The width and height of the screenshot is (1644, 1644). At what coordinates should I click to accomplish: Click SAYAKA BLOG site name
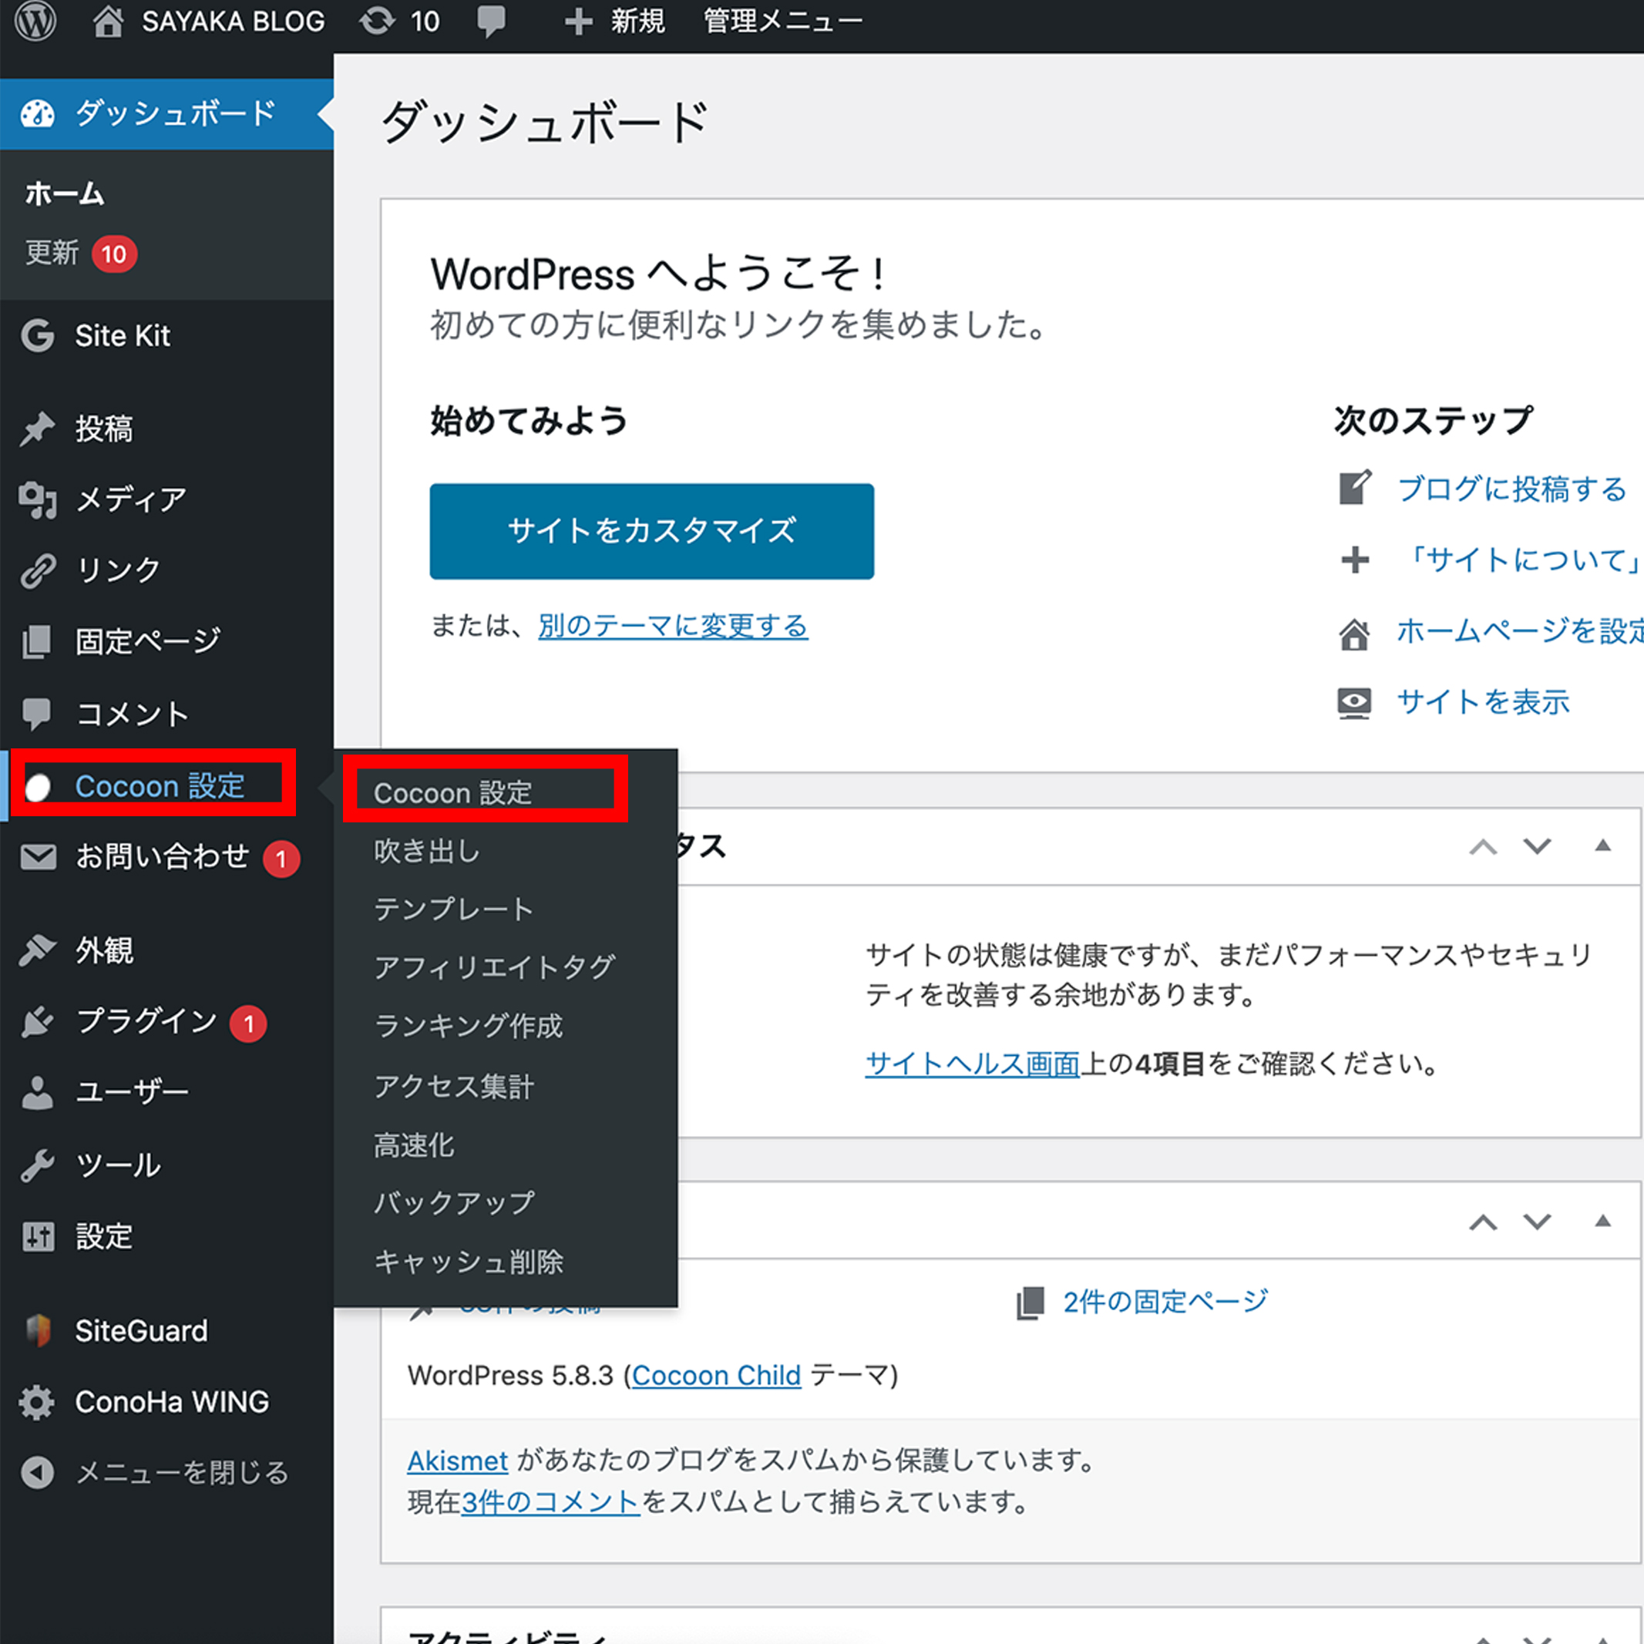click(234, 22)
